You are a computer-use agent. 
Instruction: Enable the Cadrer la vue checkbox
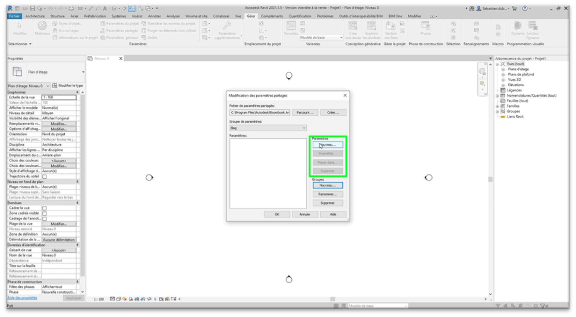tap(45, 208)
